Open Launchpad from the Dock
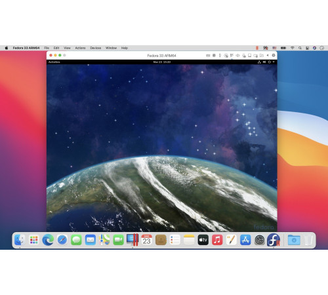The image size is (328, 295). click(x=34, y=240)
